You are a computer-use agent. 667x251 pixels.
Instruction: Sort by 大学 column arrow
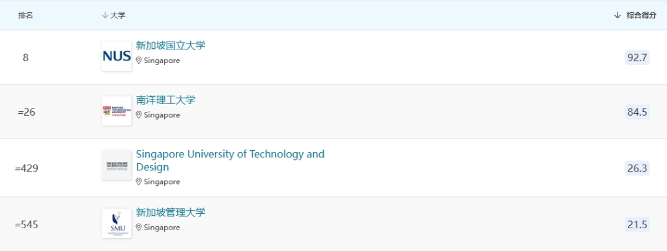click(105, 16)
